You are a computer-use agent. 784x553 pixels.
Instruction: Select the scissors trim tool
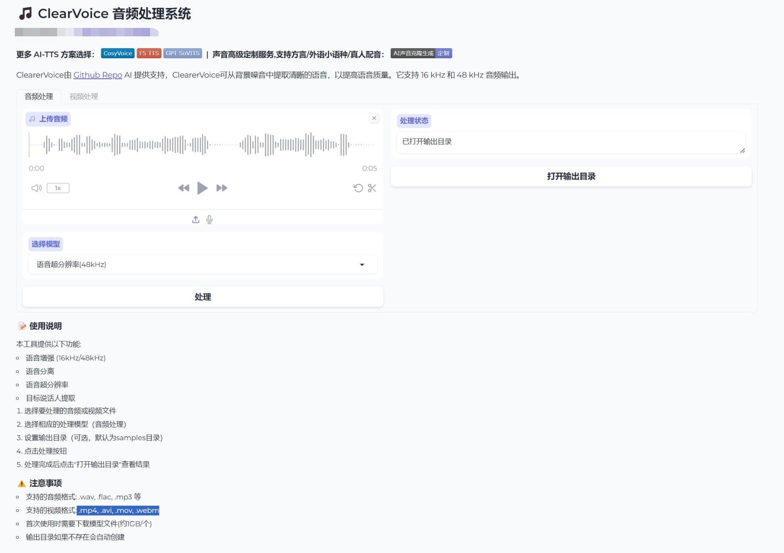click(372, 188)
